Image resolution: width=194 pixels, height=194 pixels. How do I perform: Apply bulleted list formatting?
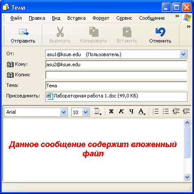(x=166, y=111)
